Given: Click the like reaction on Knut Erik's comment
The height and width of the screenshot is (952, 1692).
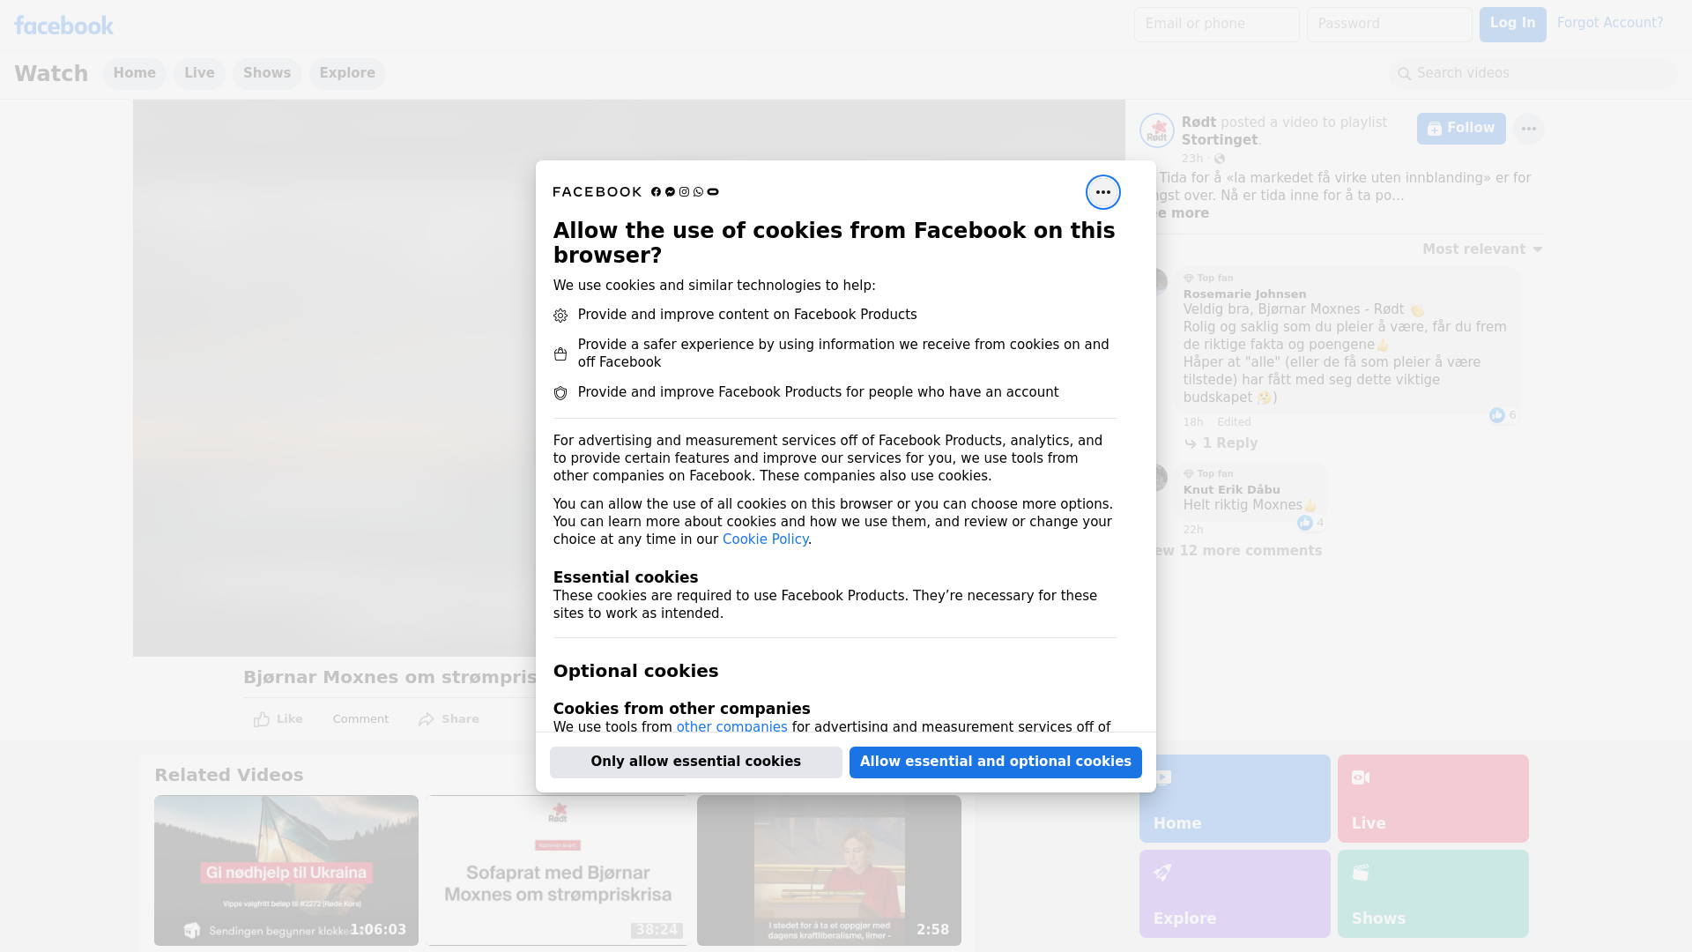Looking at the screenshot, I should [x=1305, y=523].
